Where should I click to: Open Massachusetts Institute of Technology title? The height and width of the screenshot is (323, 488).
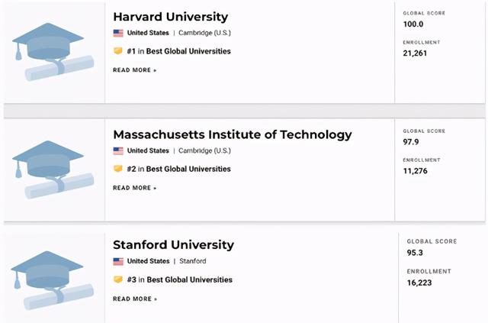tap(232, 134)
